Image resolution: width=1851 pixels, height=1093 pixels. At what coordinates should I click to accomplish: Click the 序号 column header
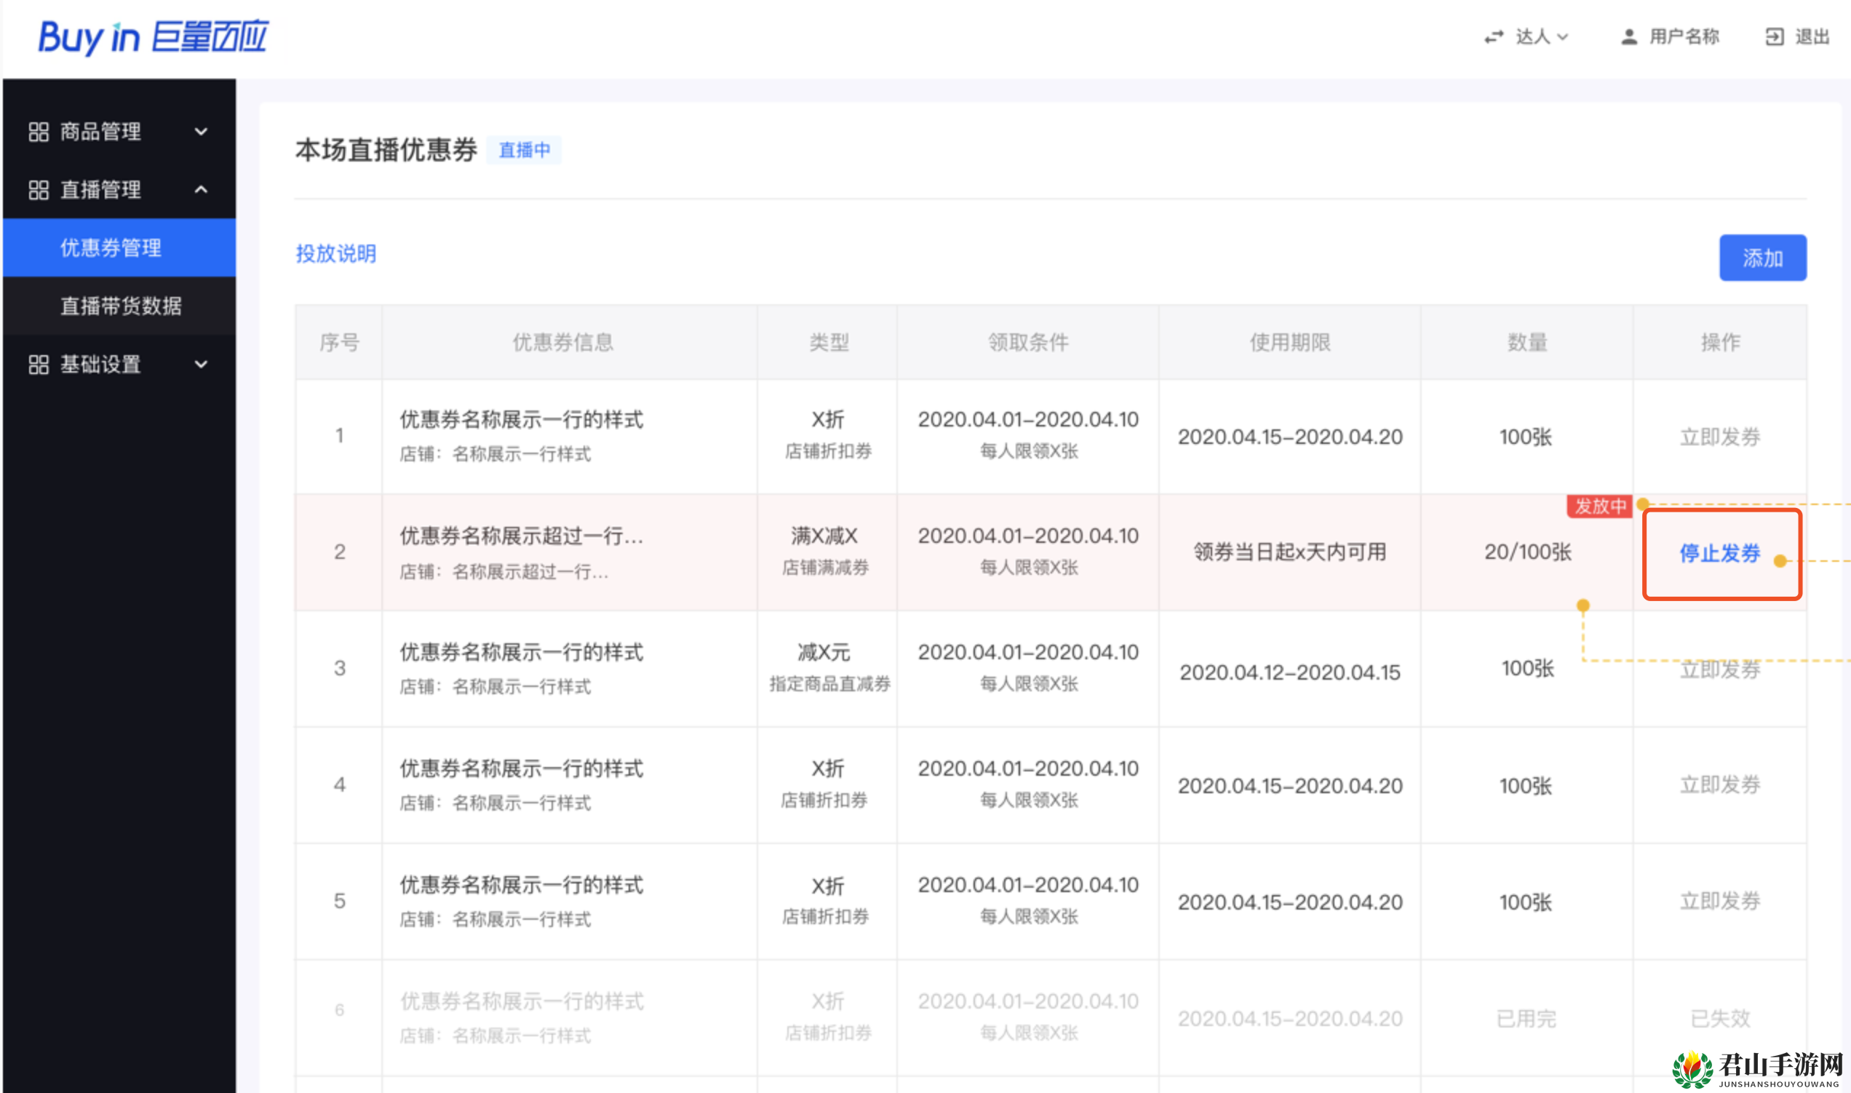[340, 343]
